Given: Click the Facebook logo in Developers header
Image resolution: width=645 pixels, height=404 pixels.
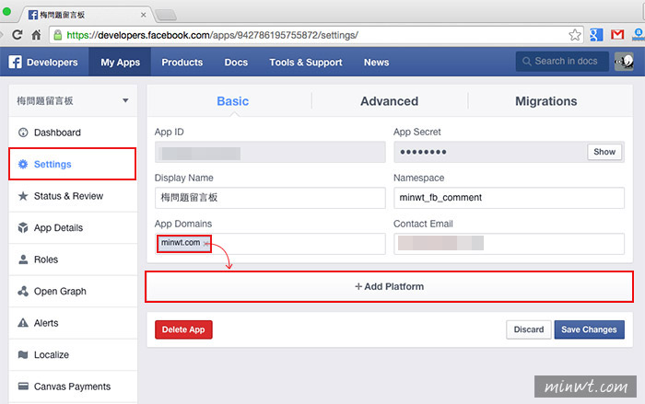Looking at the screenshot, I should click(16, 62).
